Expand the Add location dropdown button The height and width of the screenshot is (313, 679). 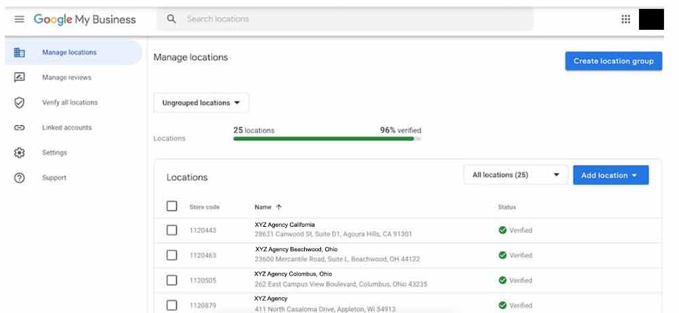click(610, 175)
